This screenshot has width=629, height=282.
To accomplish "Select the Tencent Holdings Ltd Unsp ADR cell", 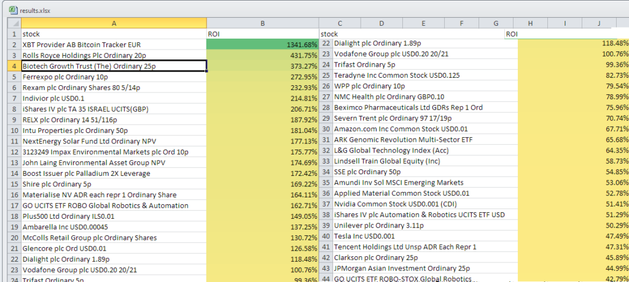I will pos(425,247).
